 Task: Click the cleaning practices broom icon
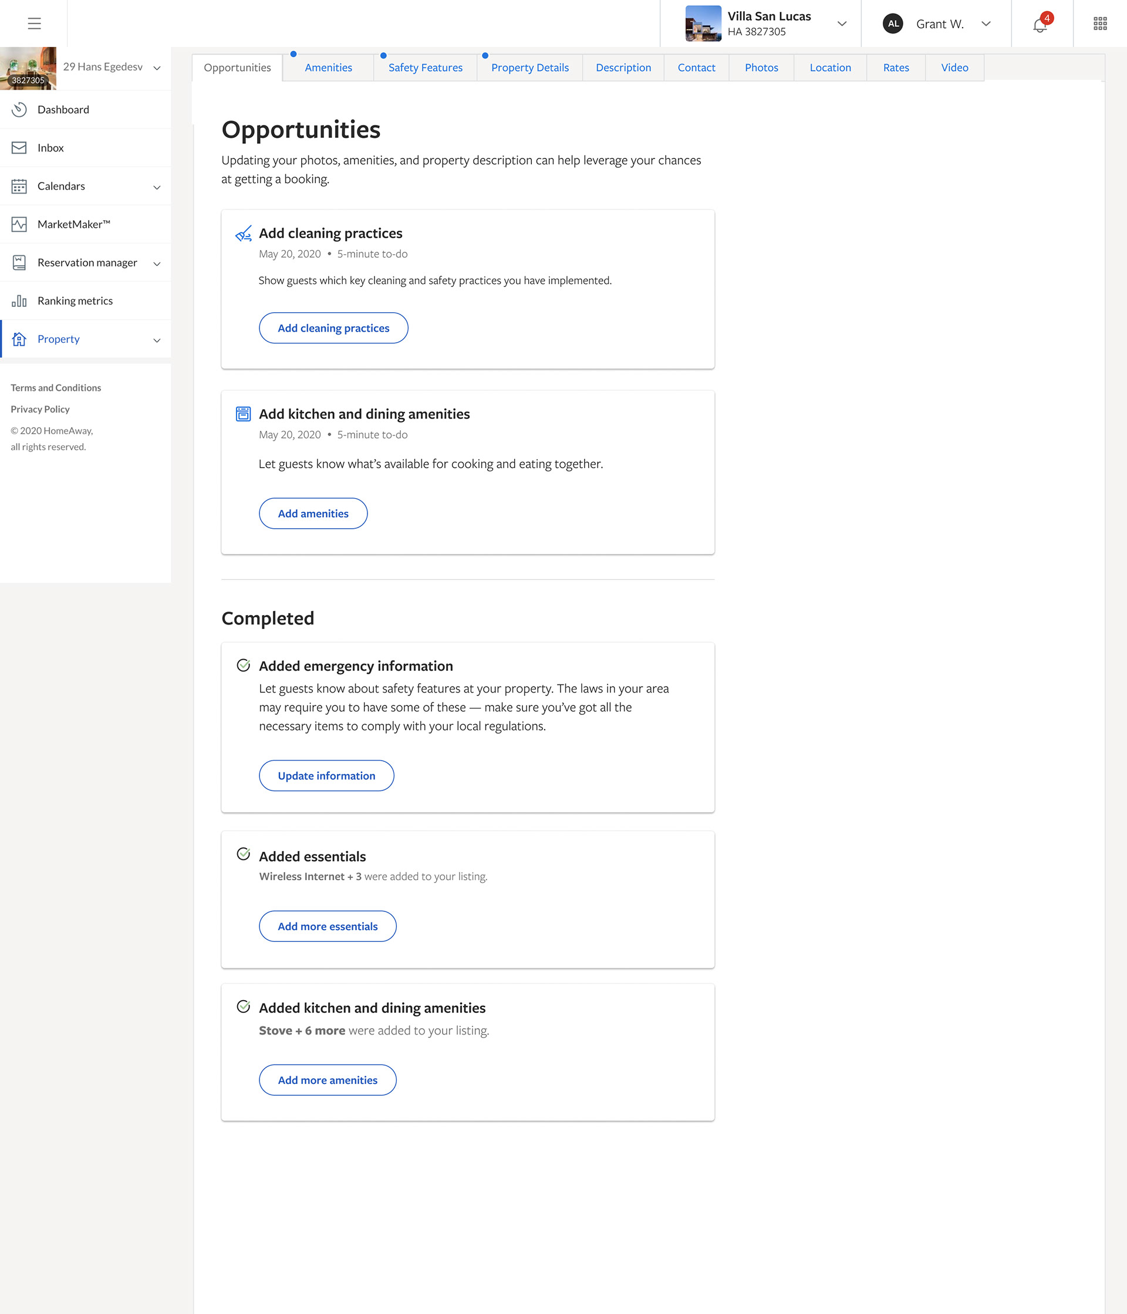coord(244,234)
